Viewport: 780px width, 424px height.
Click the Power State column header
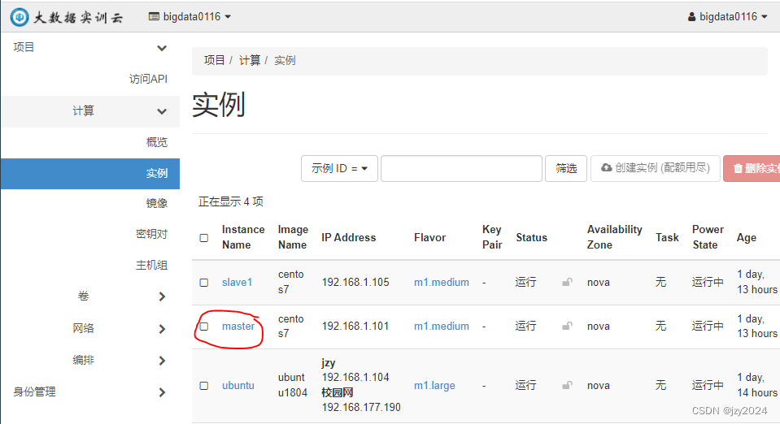708,237
